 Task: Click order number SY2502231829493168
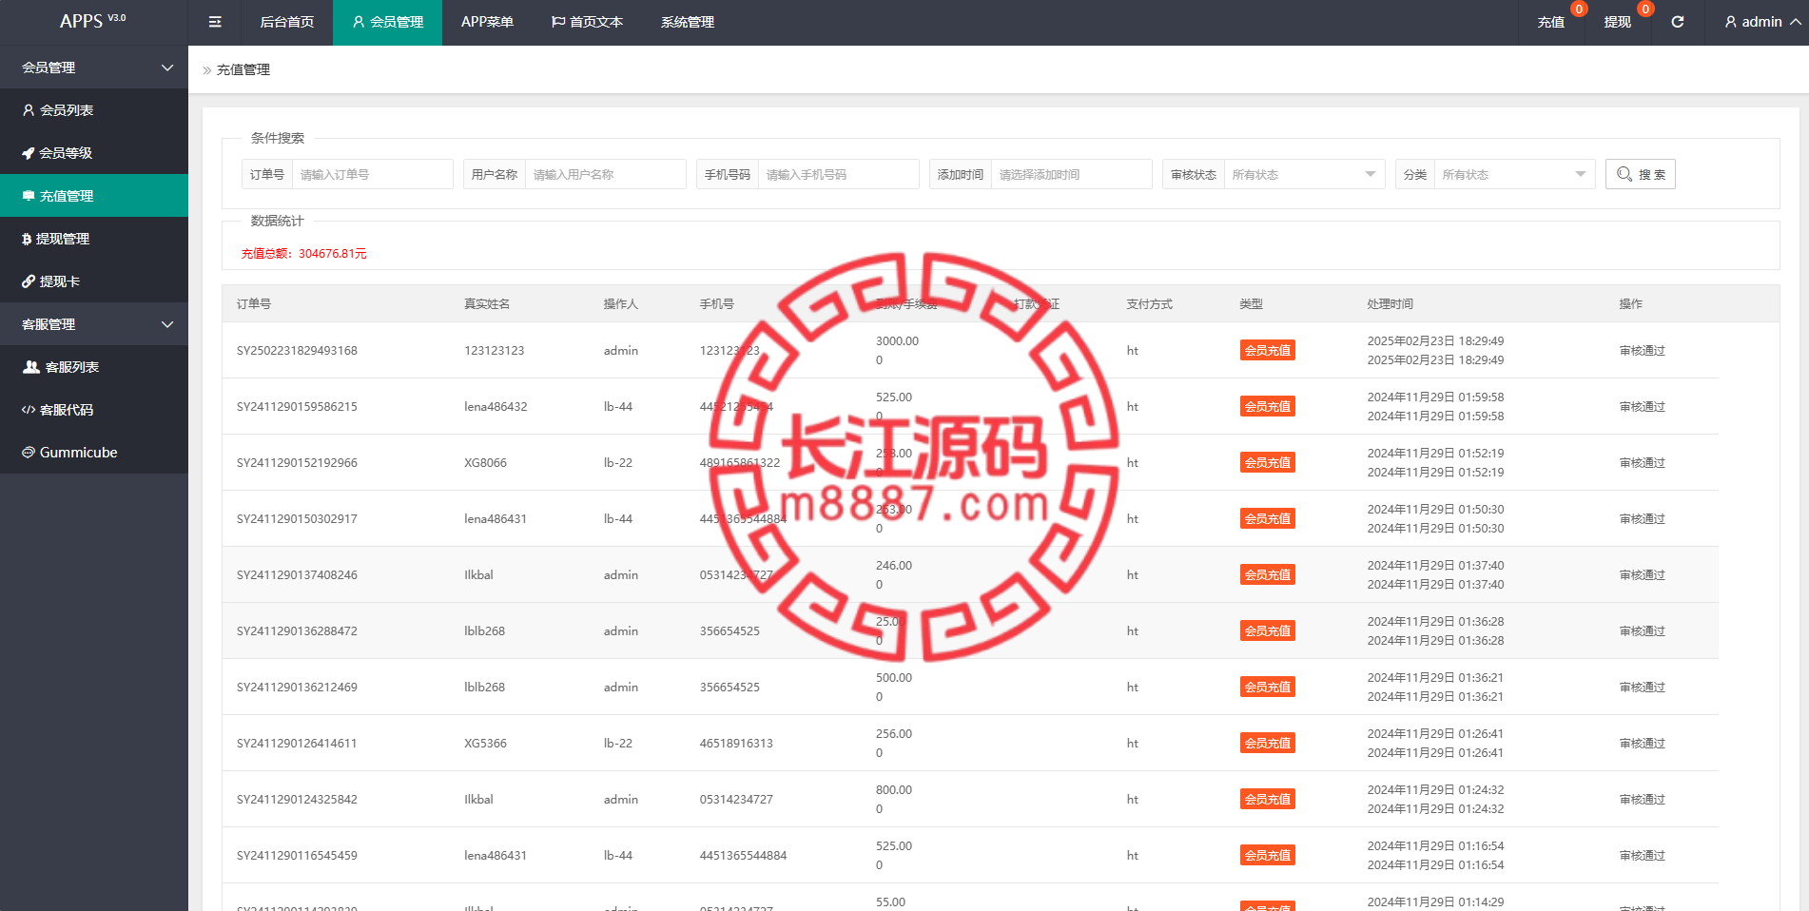point(297,351)
